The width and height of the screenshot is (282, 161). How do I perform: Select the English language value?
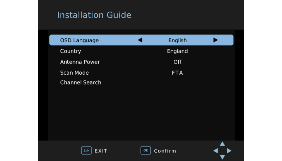pos(177,40)
